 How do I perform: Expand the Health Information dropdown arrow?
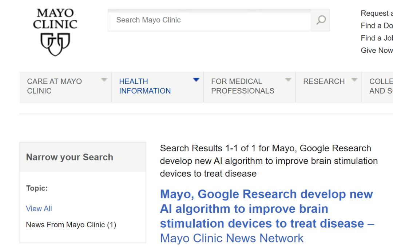[x=196, y=80]
